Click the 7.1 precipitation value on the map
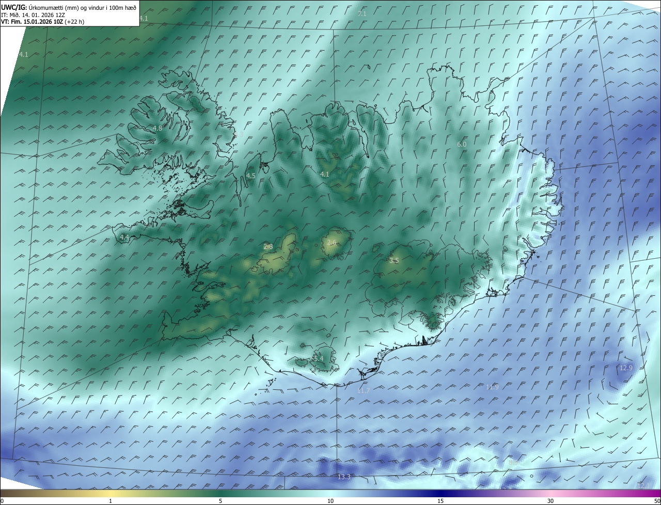661x505 pixels. 362,13
